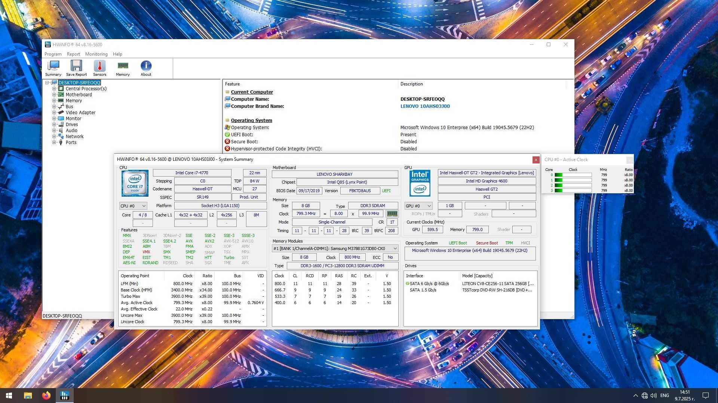The height and width of the screenshot is (403, 718).
Task: Click the UEFI Boot green check icon
Action: tap(227, 135)
